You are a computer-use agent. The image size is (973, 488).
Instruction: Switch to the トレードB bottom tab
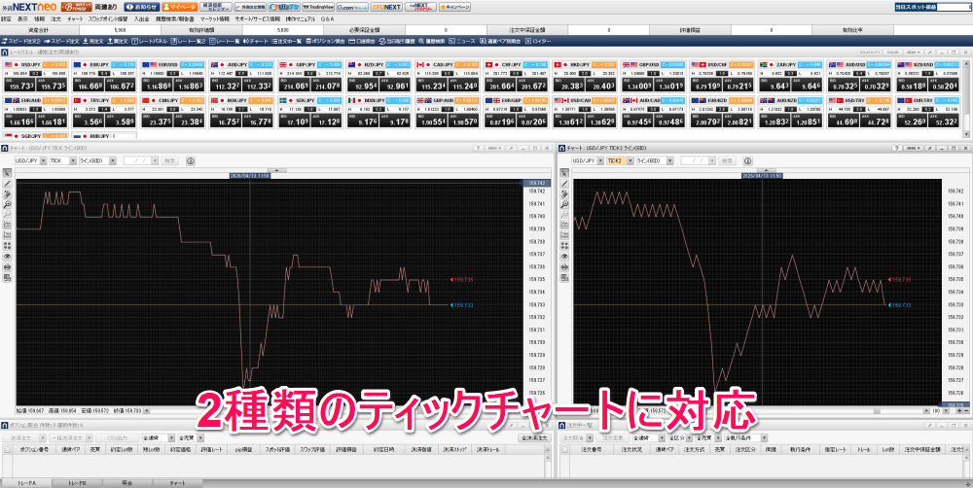77,482
